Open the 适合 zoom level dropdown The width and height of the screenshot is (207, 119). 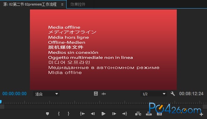(x=46, y=94)
